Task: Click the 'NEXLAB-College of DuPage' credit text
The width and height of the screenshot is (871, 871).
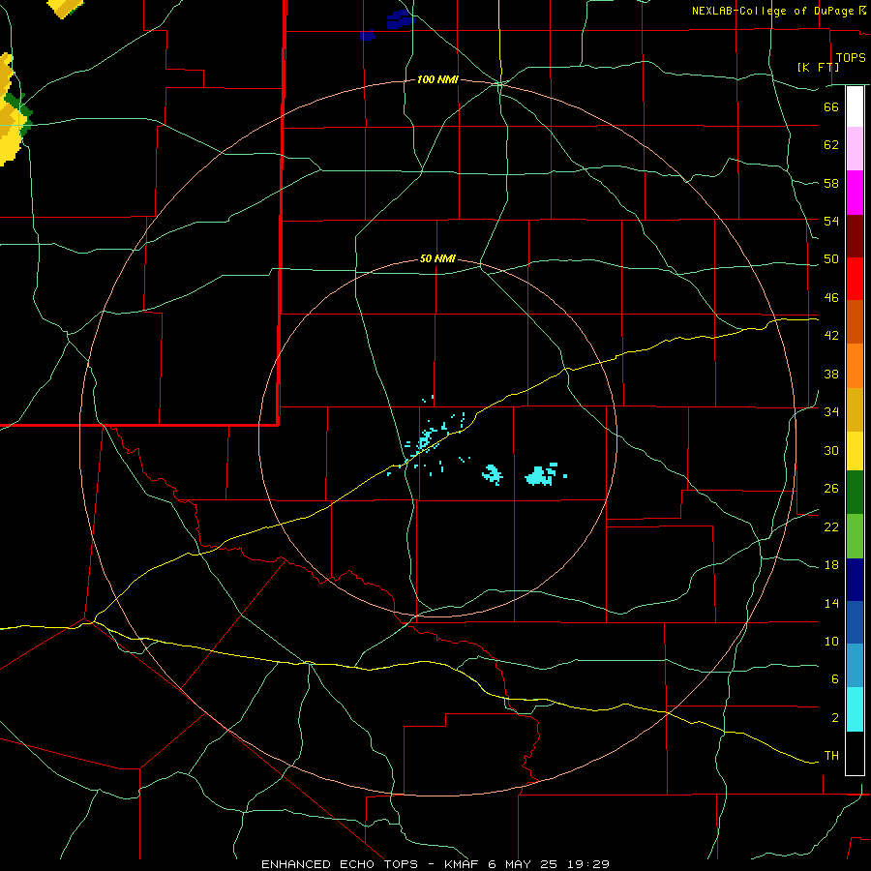Action: click(x=774, y=11)
